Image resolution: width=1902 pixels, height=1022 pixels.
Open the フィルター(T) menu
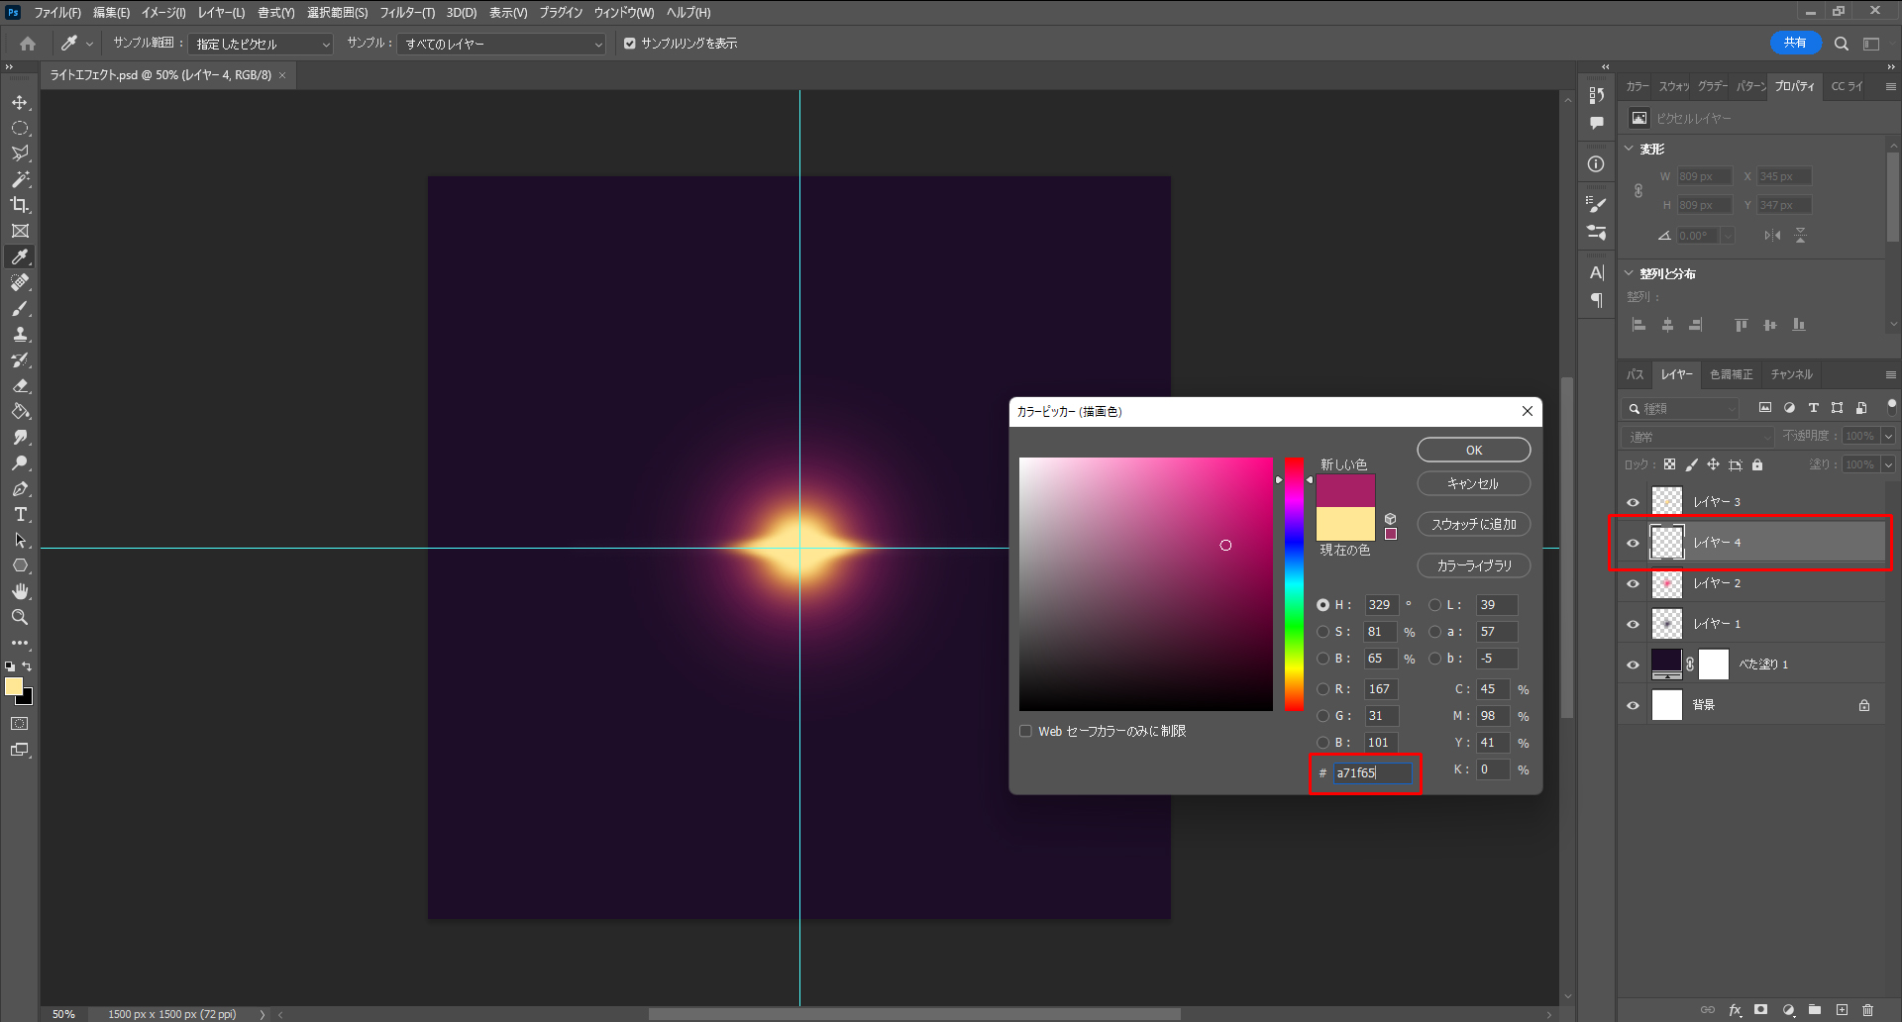(407, 13)
